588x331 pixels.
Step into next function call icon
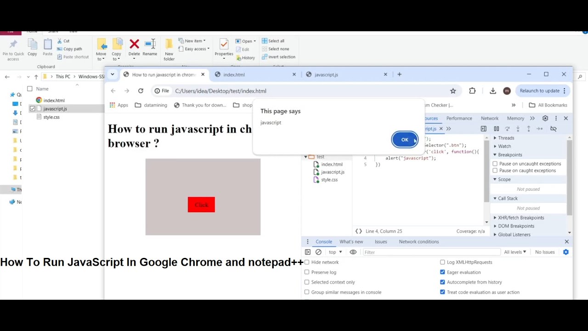(x=518, y=129)
